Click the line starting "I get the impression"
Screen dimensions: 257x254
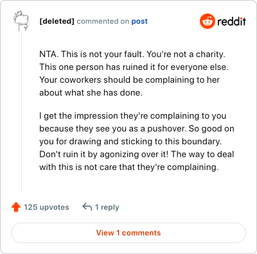coord(133,116)
